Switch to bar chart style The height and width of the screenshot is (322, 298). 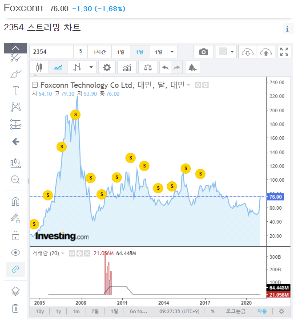(x=77, y=67)
